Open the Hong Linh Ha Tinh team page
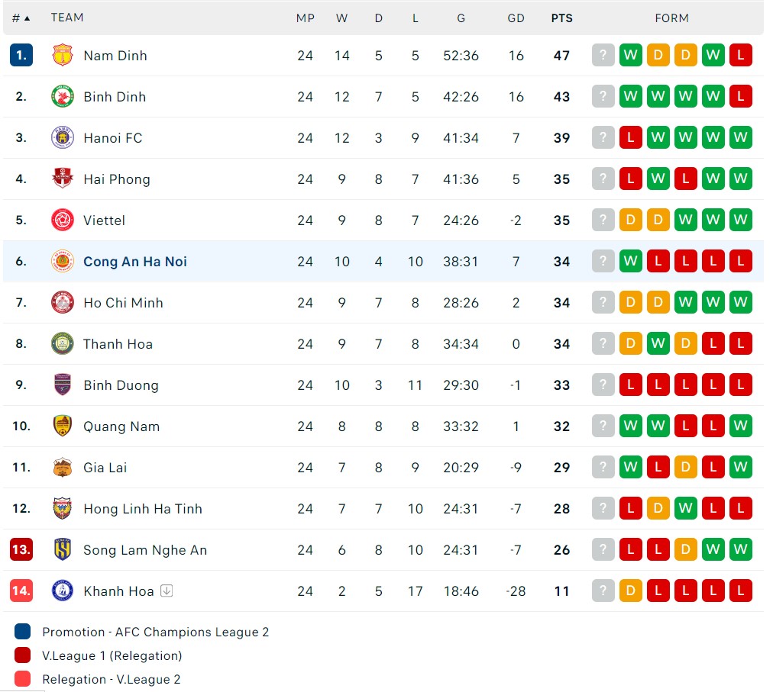 coord(143,509)
